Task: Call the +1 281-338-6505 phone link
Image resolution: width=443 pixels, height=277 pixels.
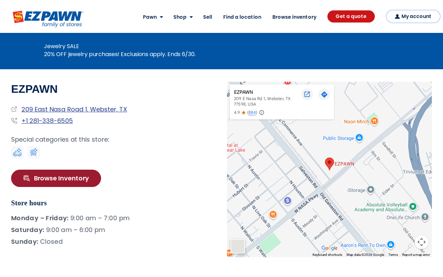Action: coord(47,121)
